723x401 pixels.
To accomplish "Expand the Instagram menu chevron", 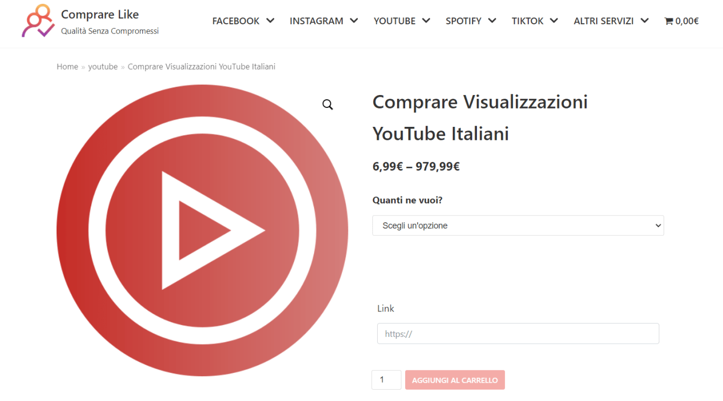I will point(354,21).
